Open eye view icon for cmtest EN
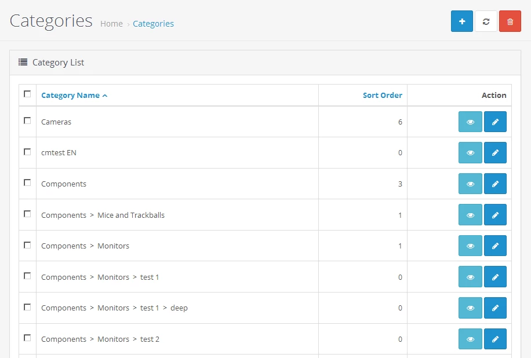Image resolution: width=531 pixels, height=358 pixels. click(x=470, y=152)
